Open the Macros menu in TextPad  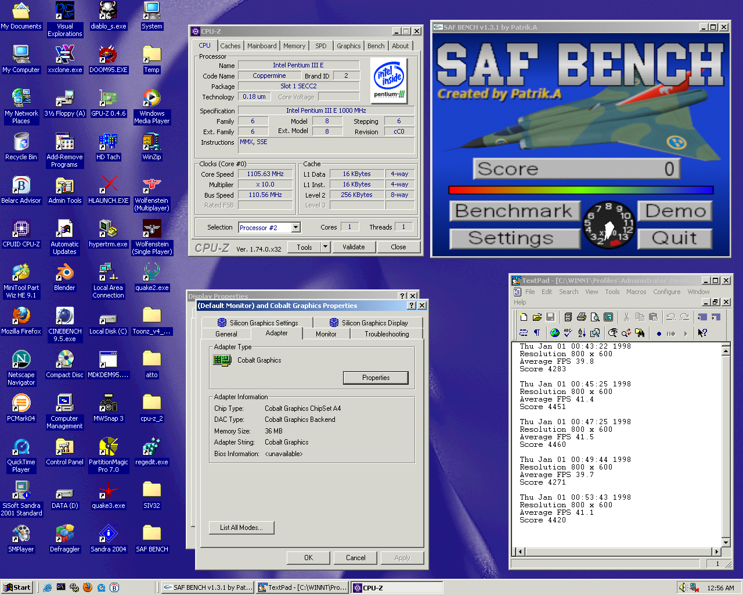(636, 292)
